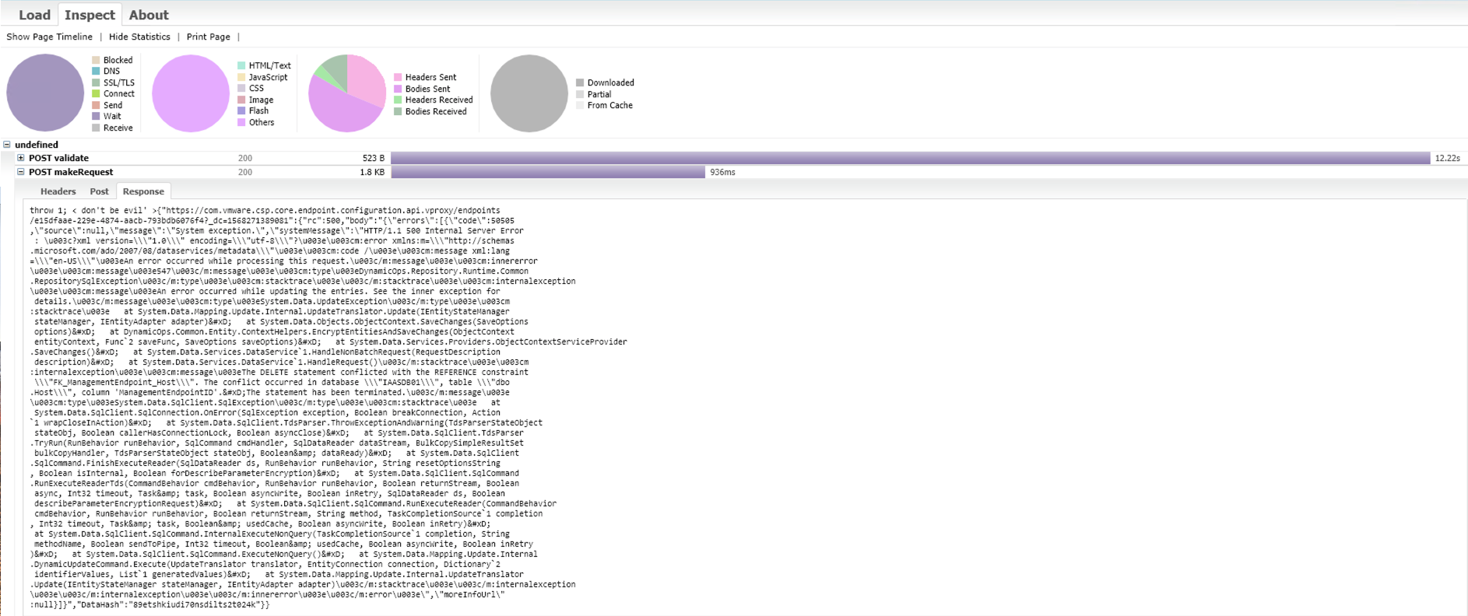Click the POST validate timing bar
Image resolution: width=1468 pixels, height=616 pixels.
click(911, 158)
